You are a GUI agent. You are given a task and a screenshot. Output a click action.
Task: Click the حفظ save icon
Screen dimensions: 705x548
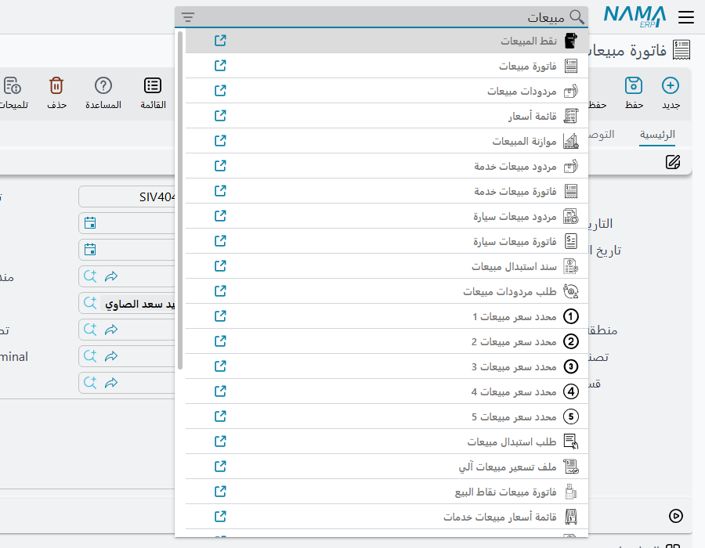tap(634, 85)
